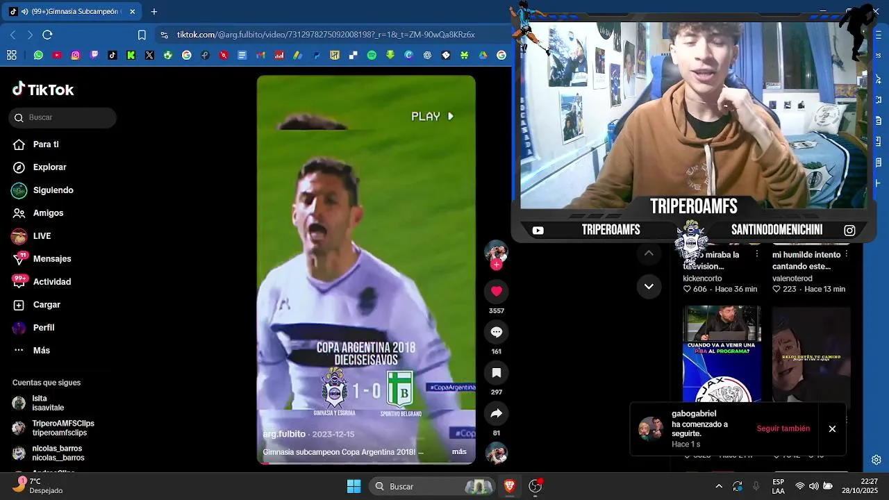Open the LIVE section
889x500 pixels.
tap(42, 236)
